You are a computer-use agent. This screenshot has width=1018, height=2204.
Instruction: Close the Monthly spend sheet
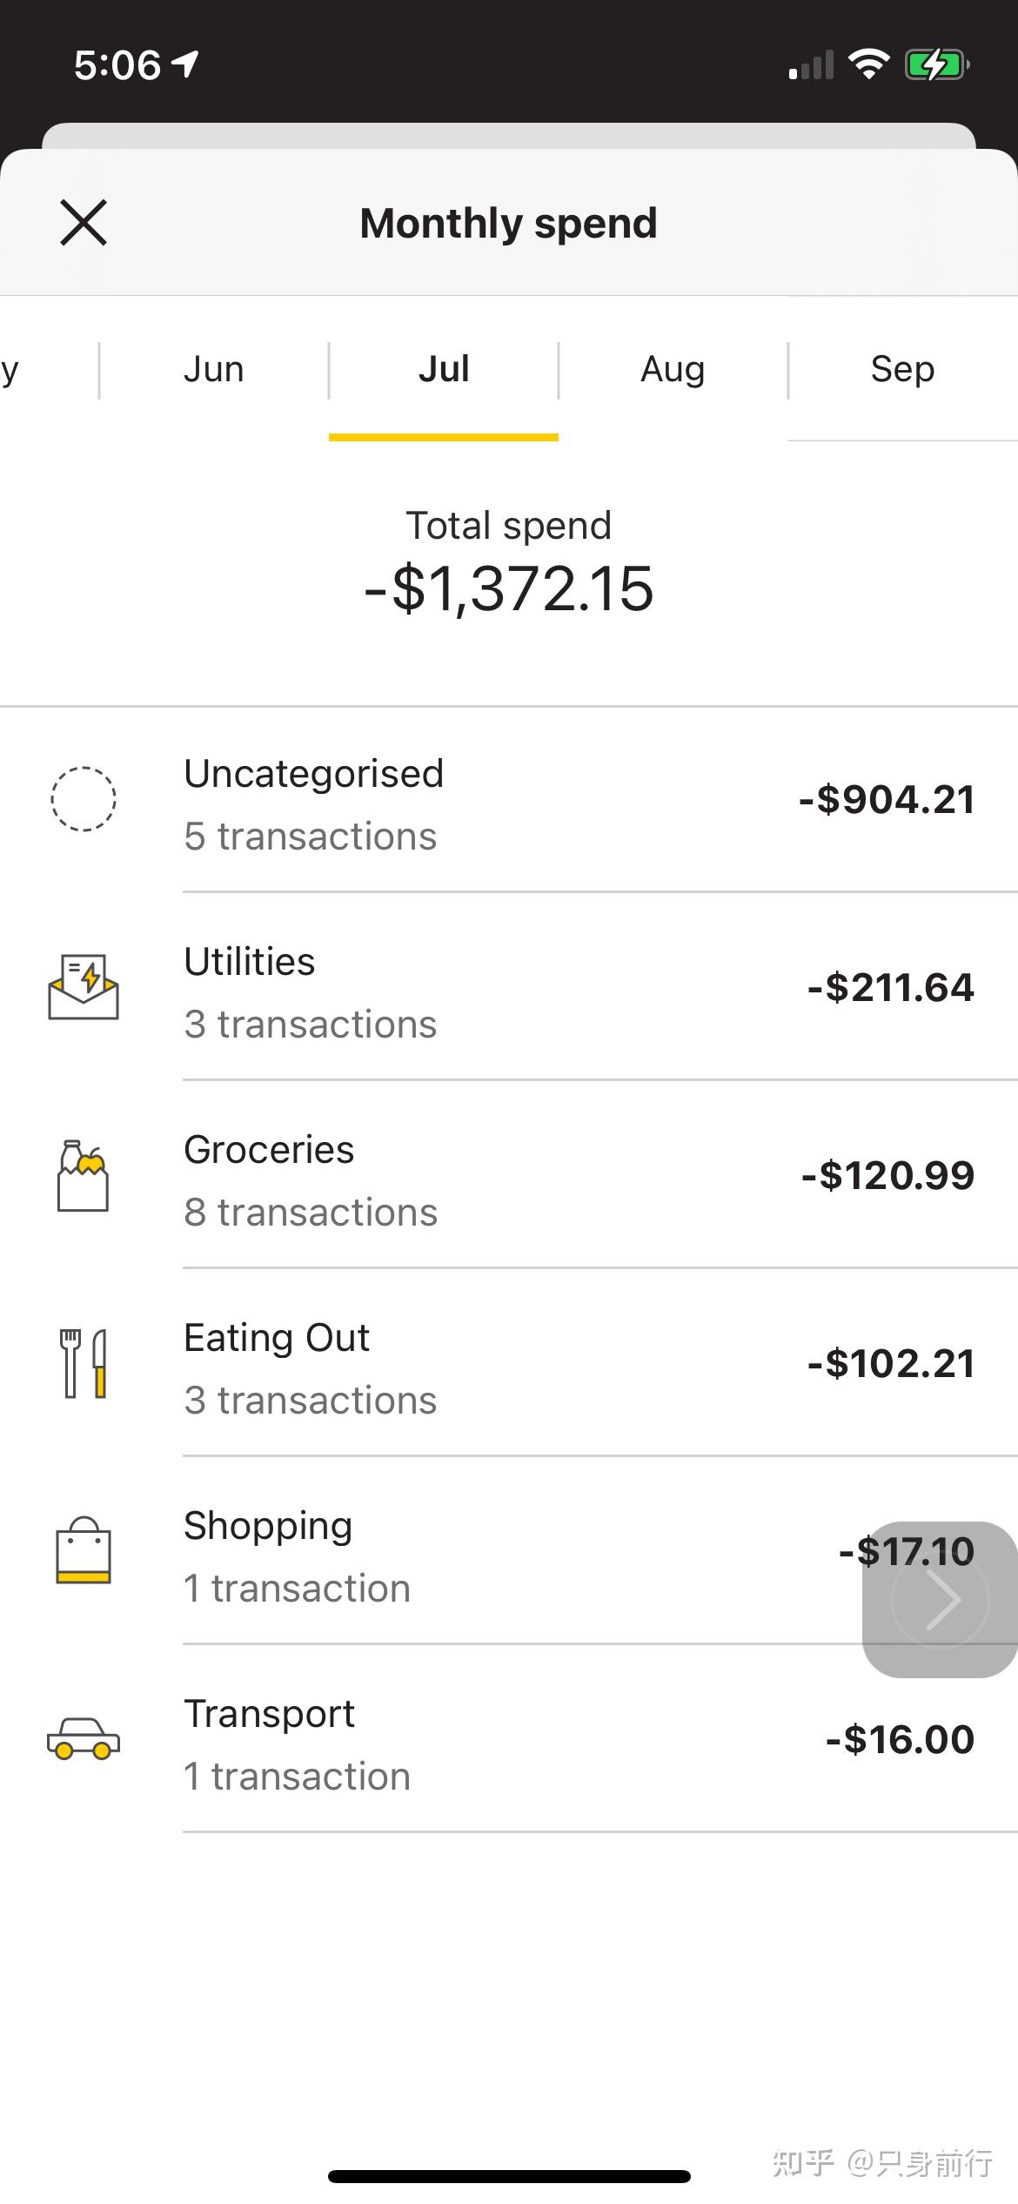84,222
